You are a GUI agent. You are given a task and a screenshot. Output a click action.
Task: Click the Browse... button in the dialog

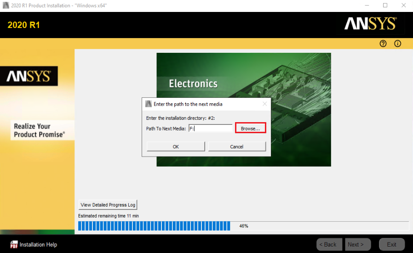tap(250, 129)
